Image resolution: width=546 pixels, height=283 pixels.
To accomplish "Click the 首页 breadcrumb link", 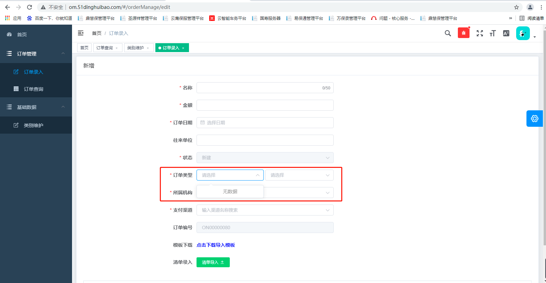I will point(97,33).
